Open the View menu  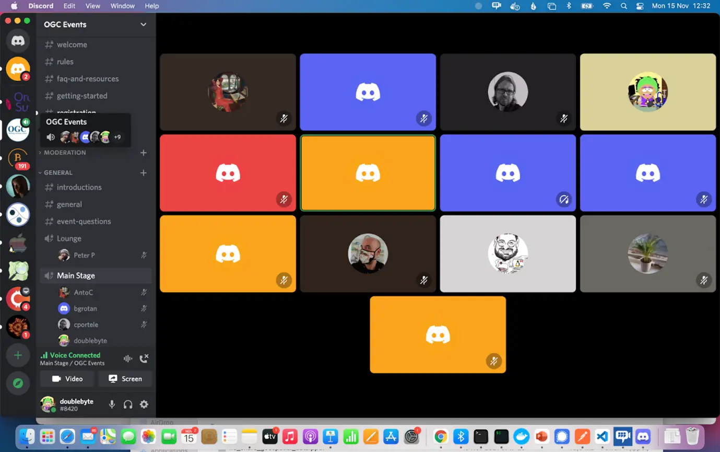click(92, 6)
